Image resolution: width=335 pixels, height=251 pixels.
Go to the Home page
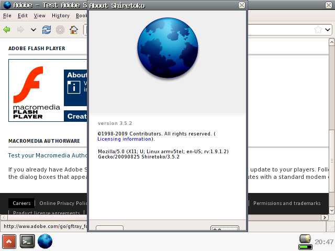click(74, 30)
